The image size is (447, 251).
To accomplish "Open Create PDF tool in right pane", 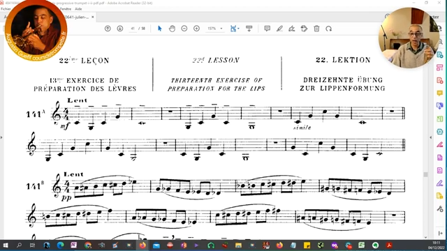I will 439,54.
